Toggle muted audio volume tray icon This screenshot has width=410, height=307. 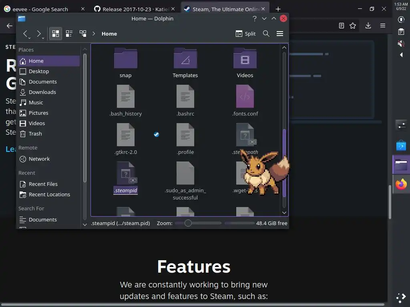[x=401, y=43]
